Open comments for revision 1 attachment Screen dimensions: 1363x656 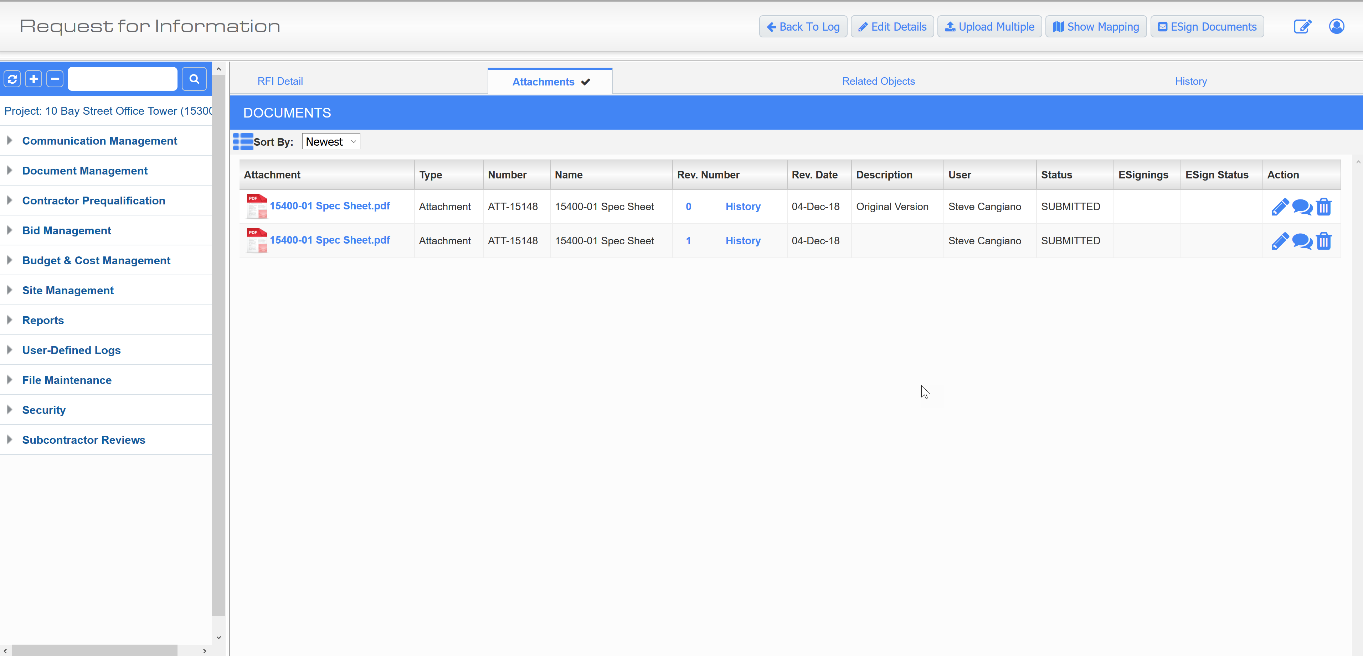click(1302, 241)
